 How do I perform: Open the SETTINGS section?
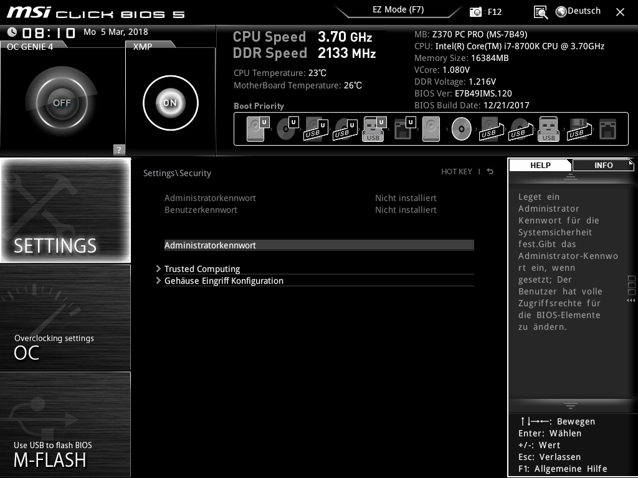tap(65, 210)
